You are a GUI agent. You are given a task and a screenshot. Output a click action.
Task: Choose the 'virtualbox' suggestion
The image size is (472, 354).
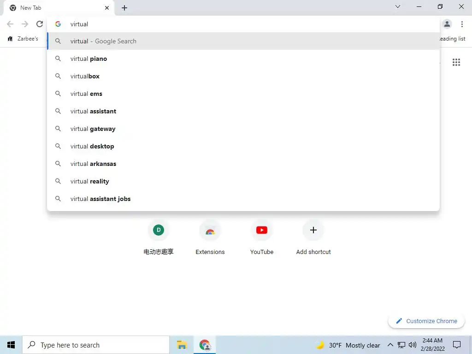tap(243, 76)
